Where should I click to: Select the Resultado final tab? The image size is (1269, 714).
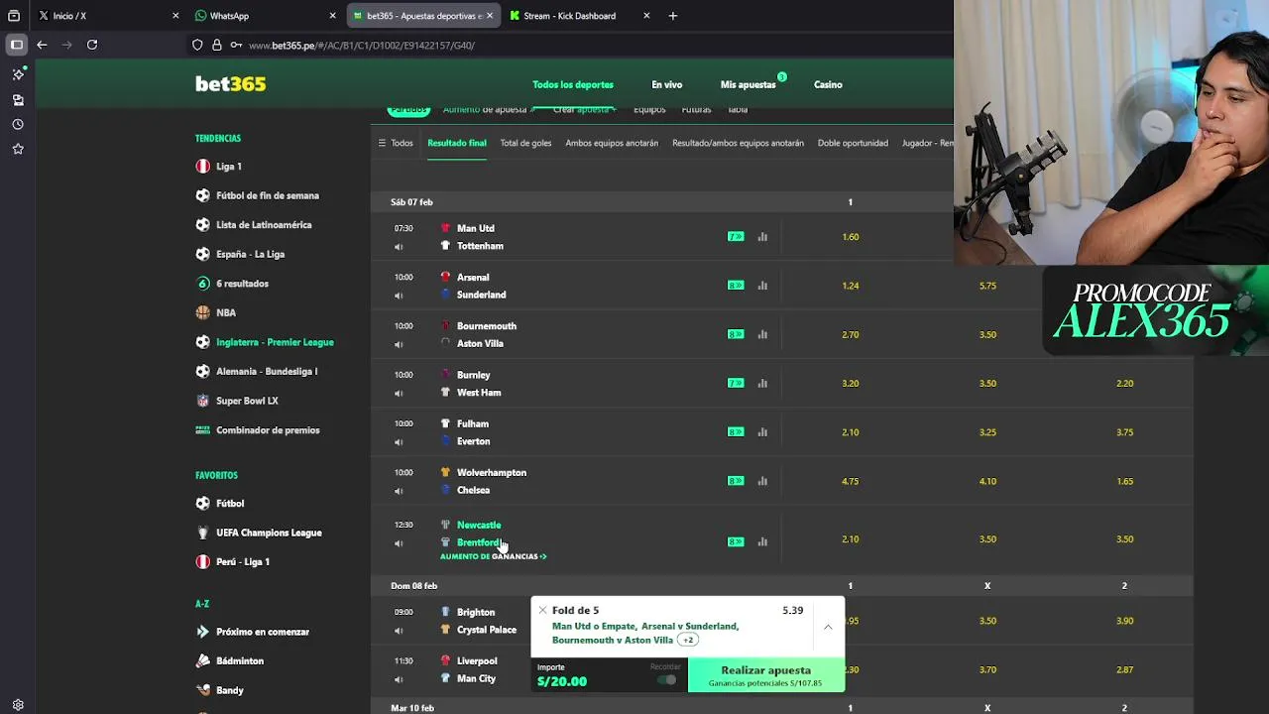457,143
